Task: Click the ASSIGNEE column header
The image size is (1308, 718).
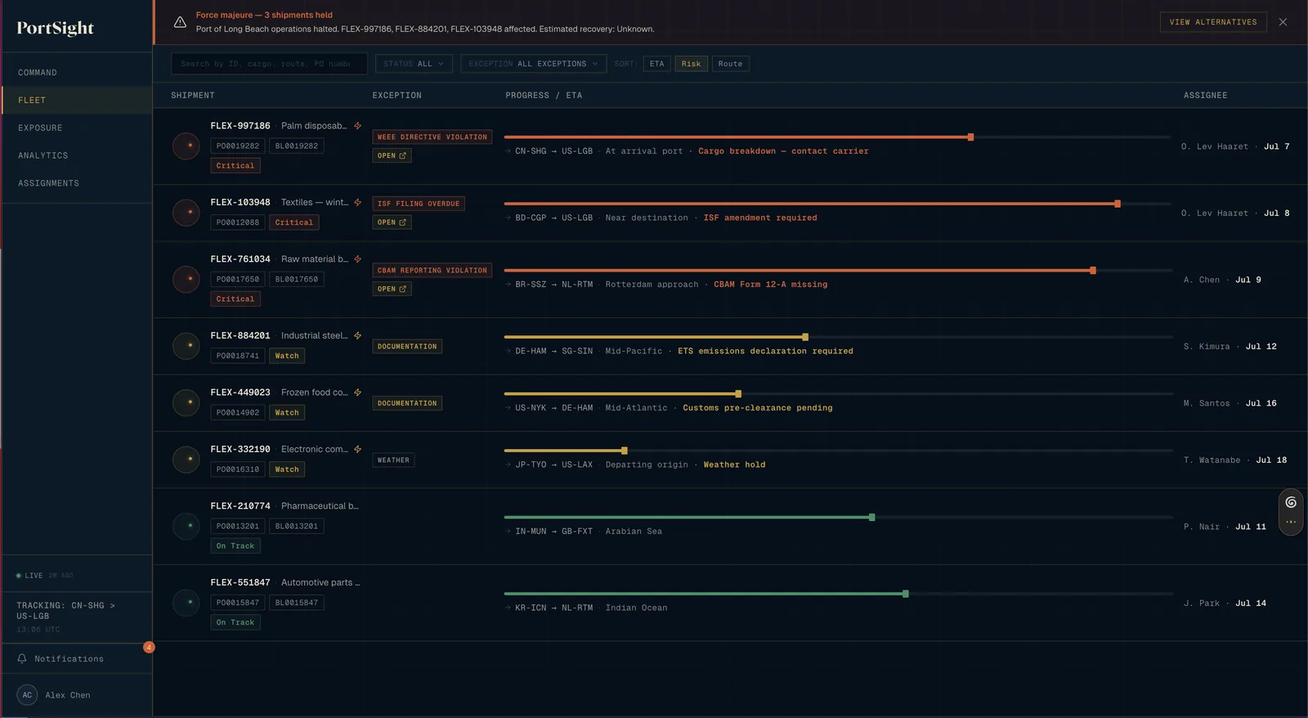Action: pos(1206,95)
